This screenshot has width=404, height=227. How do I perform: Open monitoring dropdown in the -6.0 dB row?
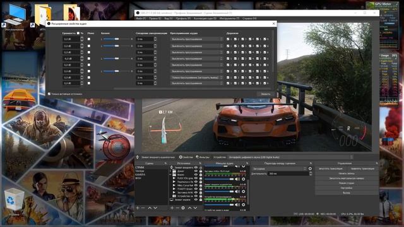click(x=196, y=59)
